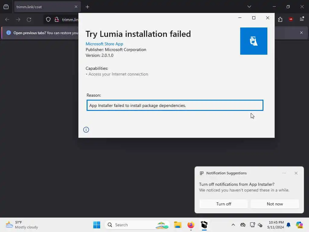The height and width of the screenshot is (232, 309).
Task: Reload the current page
Action: click(29, 20)
